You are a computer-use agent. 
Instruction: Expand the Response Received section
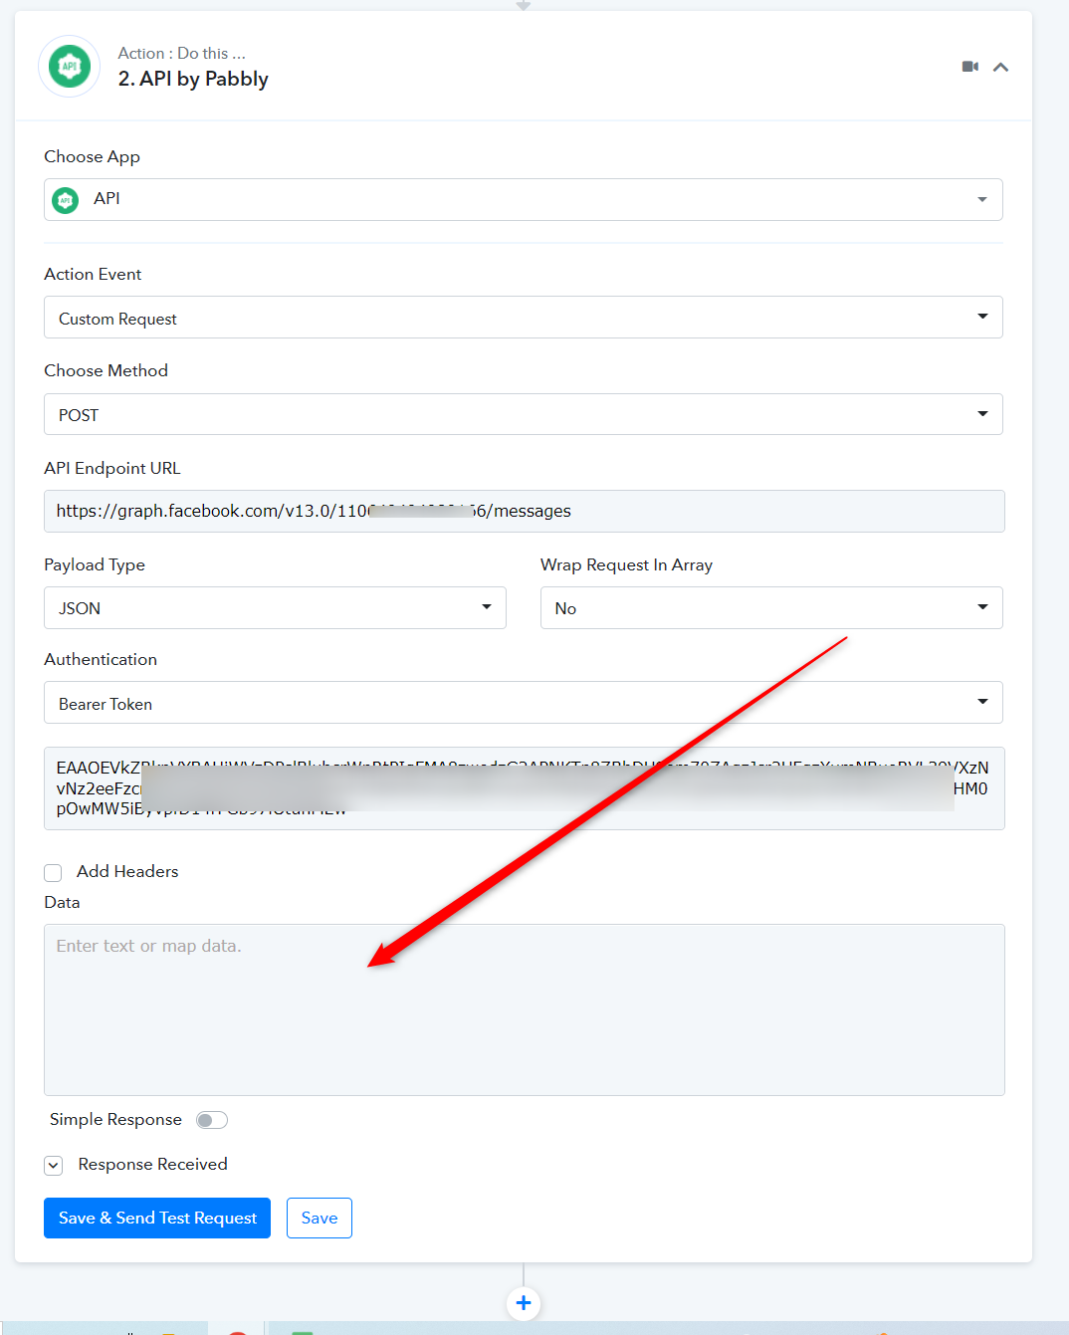pos(54,1165)
